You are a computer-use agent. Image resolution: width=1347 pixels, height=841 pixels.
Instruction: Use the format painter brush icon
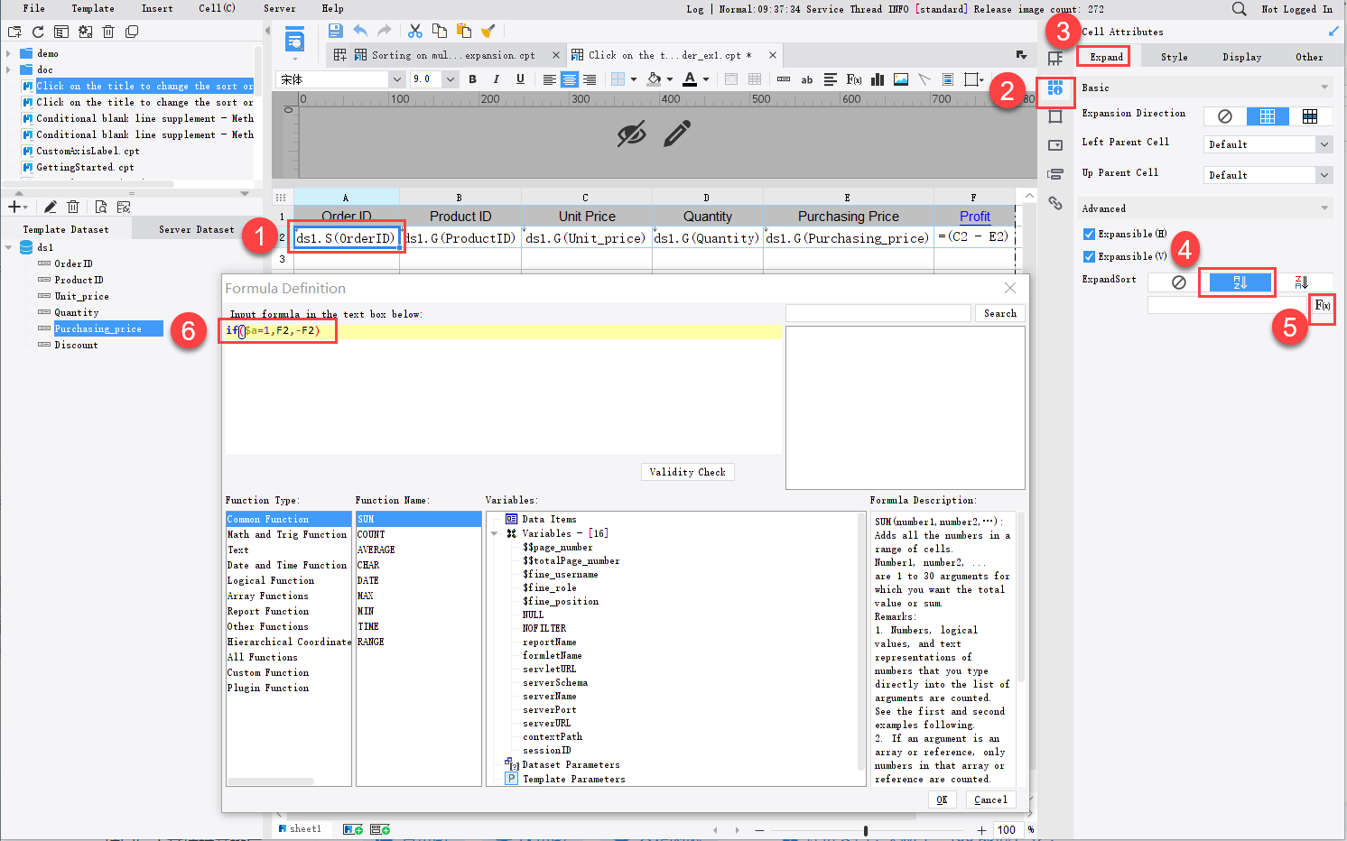tap(488, 31)
